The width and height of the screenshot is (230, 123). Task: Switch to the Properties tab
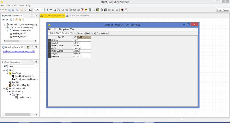(90, 33)
